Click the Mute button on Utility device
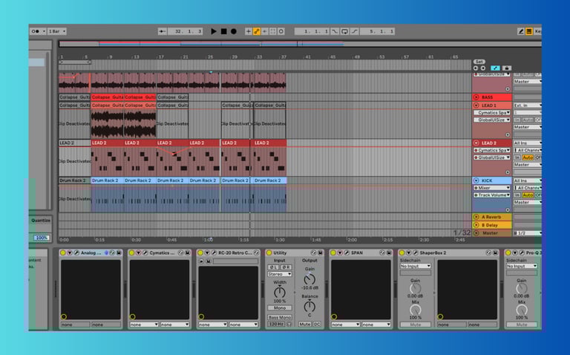Image resolution: width=570 pixels, height=355 pixels. tap(305, 325)
